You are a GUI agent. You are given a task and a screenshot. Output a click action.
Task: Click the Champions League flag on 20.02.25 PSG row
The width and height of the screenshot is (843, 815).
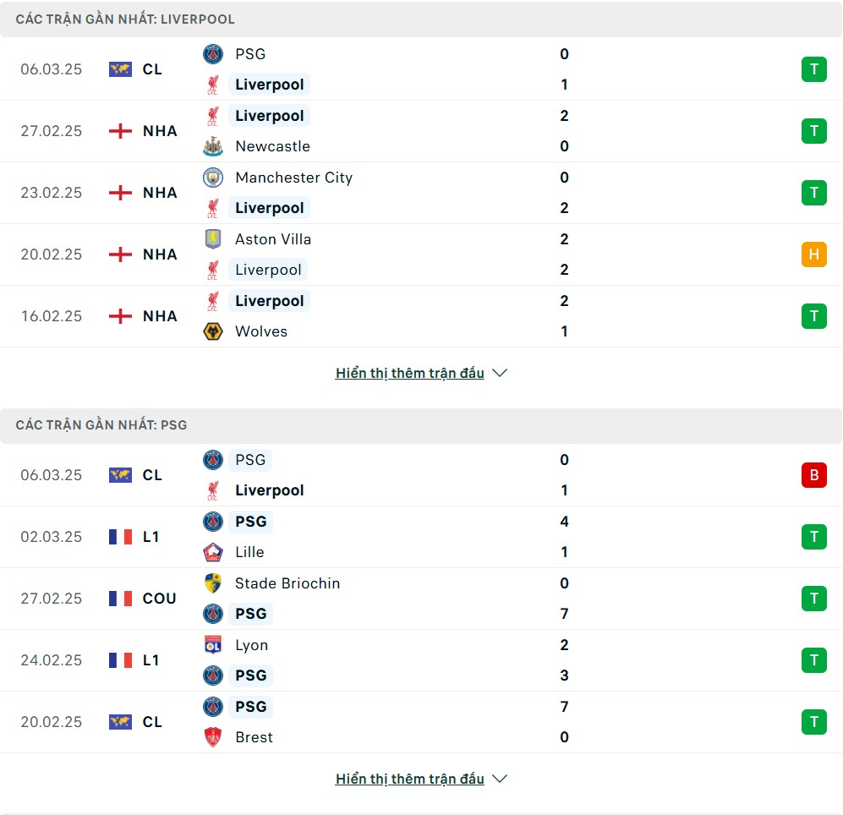point(120,722)
